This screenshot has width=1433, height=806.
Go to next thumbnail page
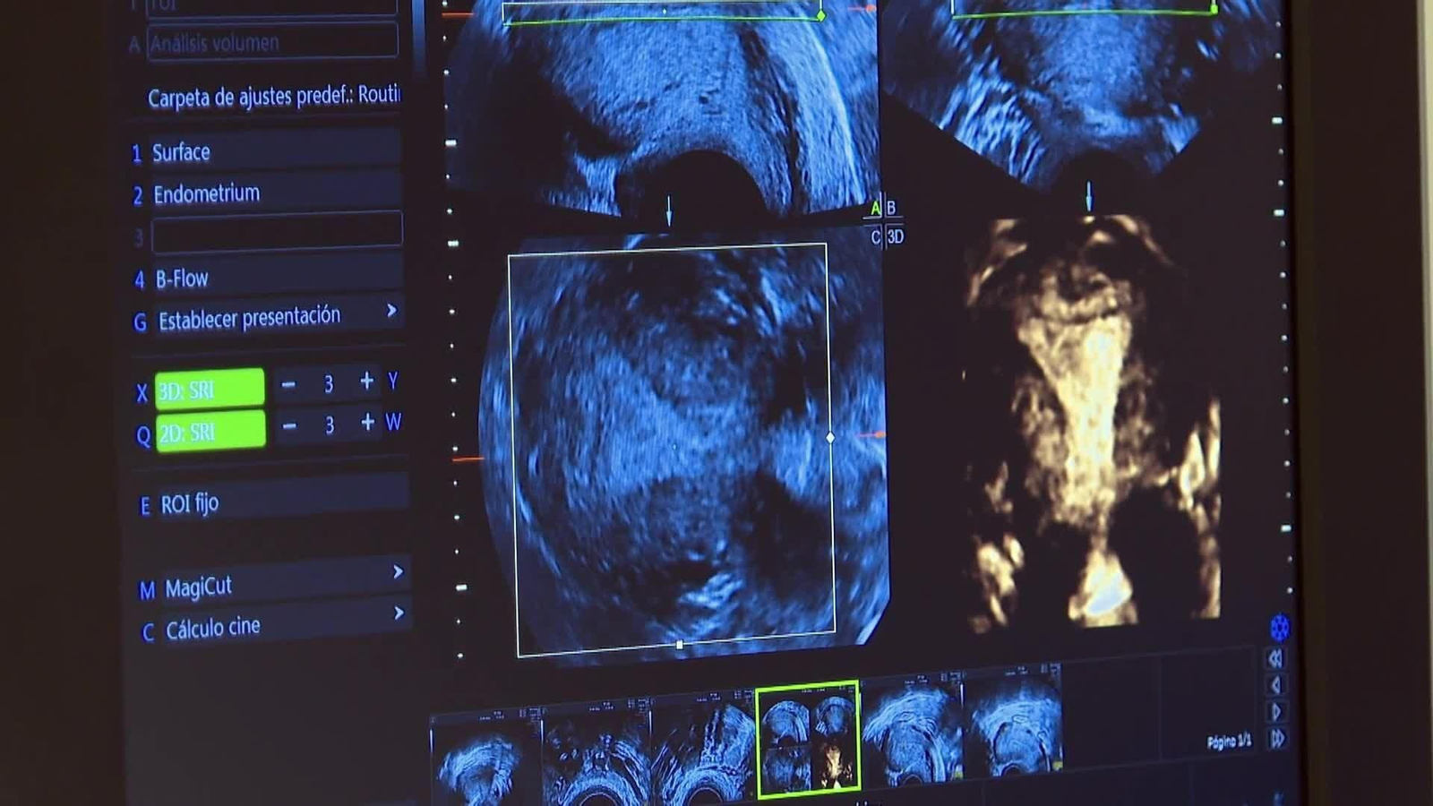[1276, 713]
